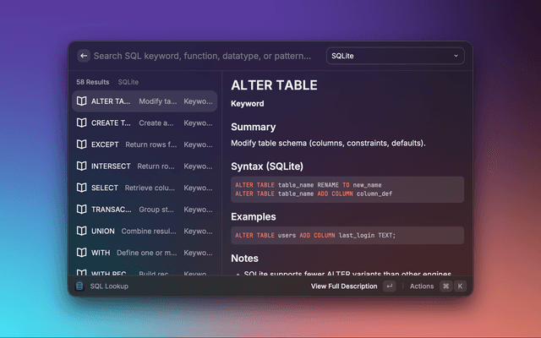Open the Actions menu

(422, 286)
